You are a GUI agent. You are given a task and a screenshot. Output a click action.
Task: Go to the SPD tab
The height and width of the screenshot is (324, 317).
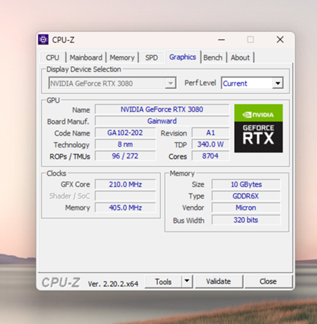152,57
